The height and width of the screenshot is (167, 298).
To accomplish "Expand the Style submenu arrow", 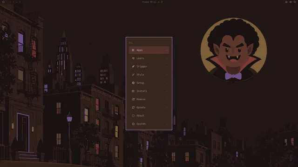I will tap(167, 75).
